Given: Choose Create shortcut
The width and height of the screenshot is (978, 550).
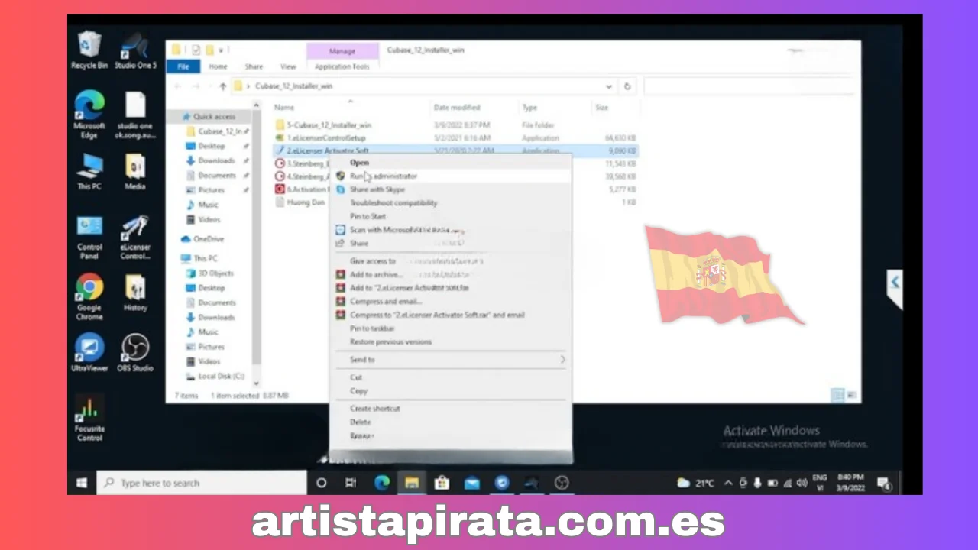Looking at the screenshot, I should 451,409.
